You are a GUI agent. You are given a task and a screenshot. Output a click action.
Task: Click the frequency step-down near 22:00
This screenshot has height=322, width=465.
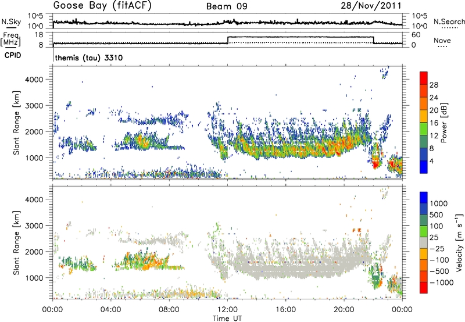pyautogui.click(x=374, y=40)
